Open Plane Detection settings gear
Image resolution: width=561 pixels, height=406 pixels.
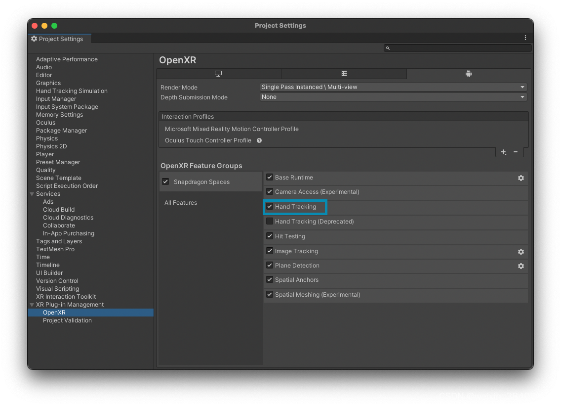coord(521,266)
